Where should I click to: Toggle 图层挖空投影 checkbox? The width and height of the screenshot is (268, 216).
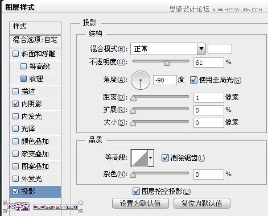[136, 192]
